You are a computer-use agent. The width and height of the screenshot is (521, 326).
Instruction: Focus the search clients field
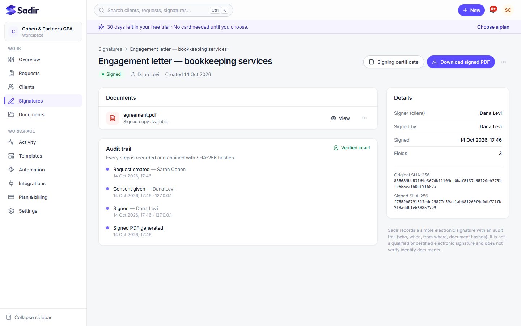[163, 10]
